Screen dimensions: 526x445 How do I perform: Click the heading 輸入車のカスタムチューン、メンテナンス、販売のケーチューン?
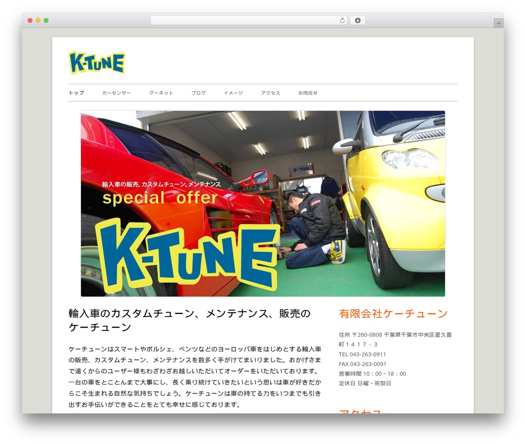click(190, 320)
